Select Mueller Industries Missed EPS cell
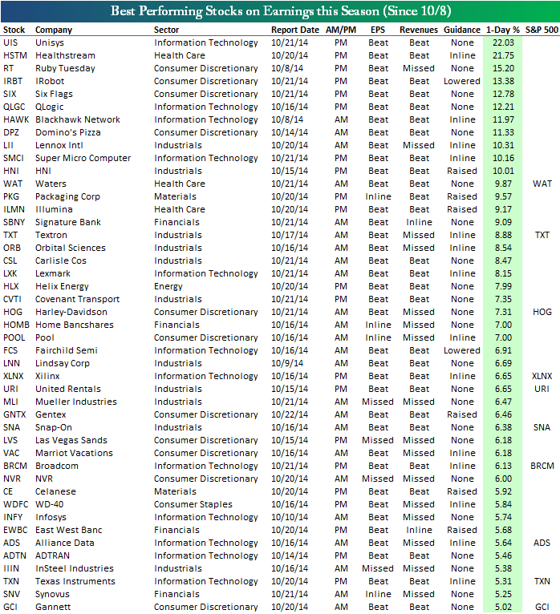Image resolution: width=560 pixels, height=614 pixels. pyautogui.click(x=378, y=402)
